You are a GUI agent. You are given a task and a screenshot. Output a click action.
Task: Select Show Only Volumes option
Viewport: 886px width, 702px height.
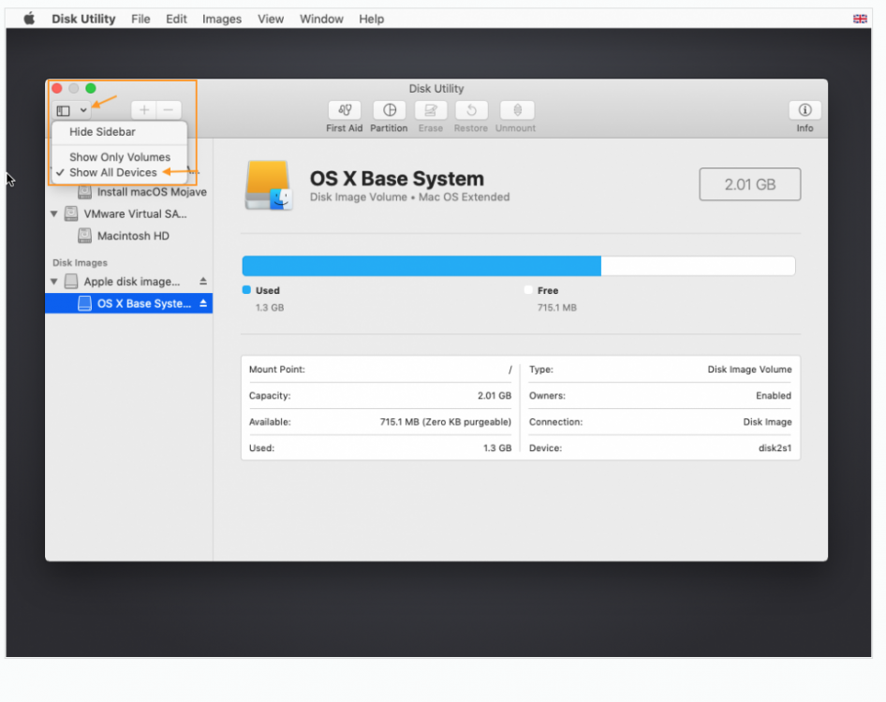coord(119,157)
